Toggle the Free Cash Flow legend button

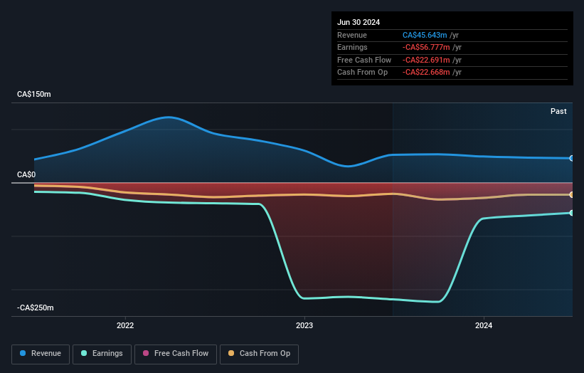(176, 354)
